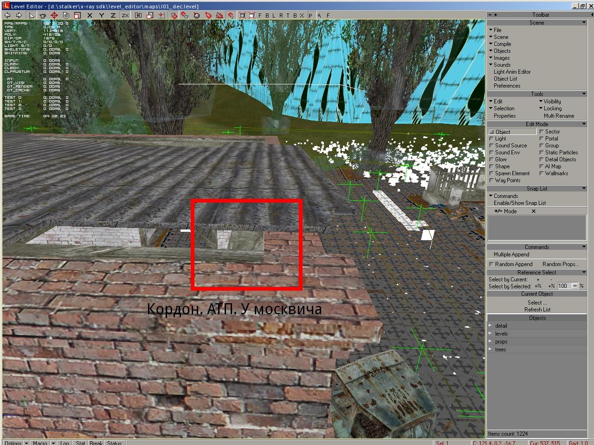Open the Object List
Viewport: 594px width, 445px height.
[x=505, y=79]
